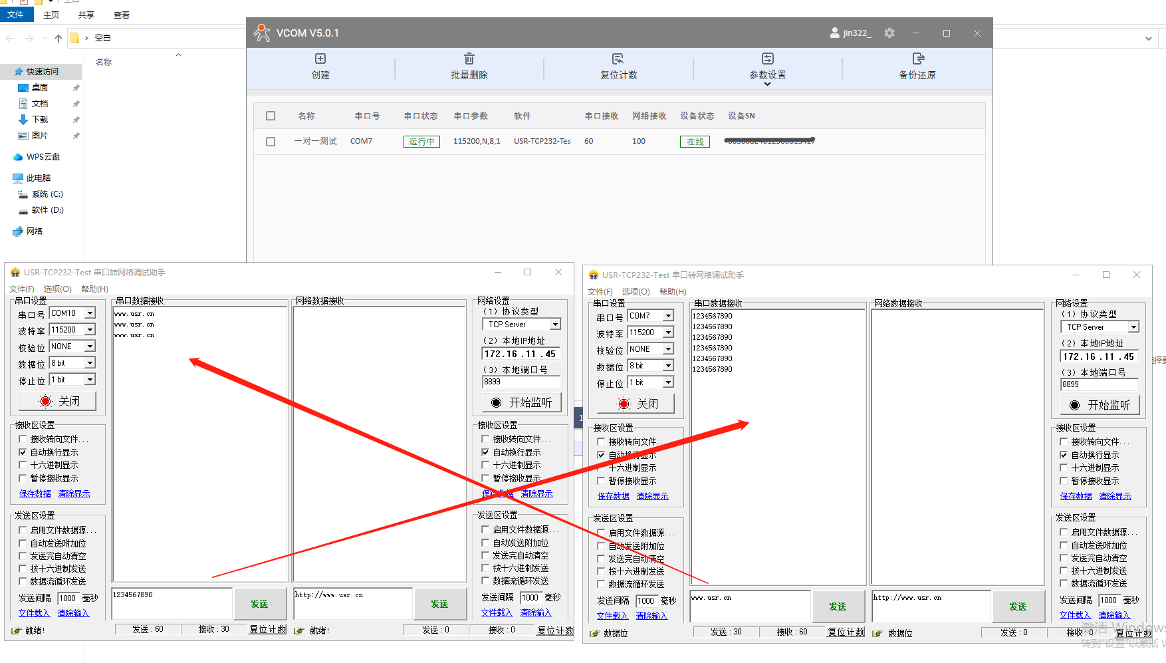Open the TCP Server protocol type dropdown in the left window
This screenshot has height=663, width=1166.
[x=555, y=325]
